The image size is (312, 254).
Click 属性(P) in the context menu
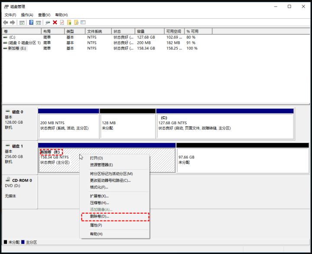tap(96, 225)
